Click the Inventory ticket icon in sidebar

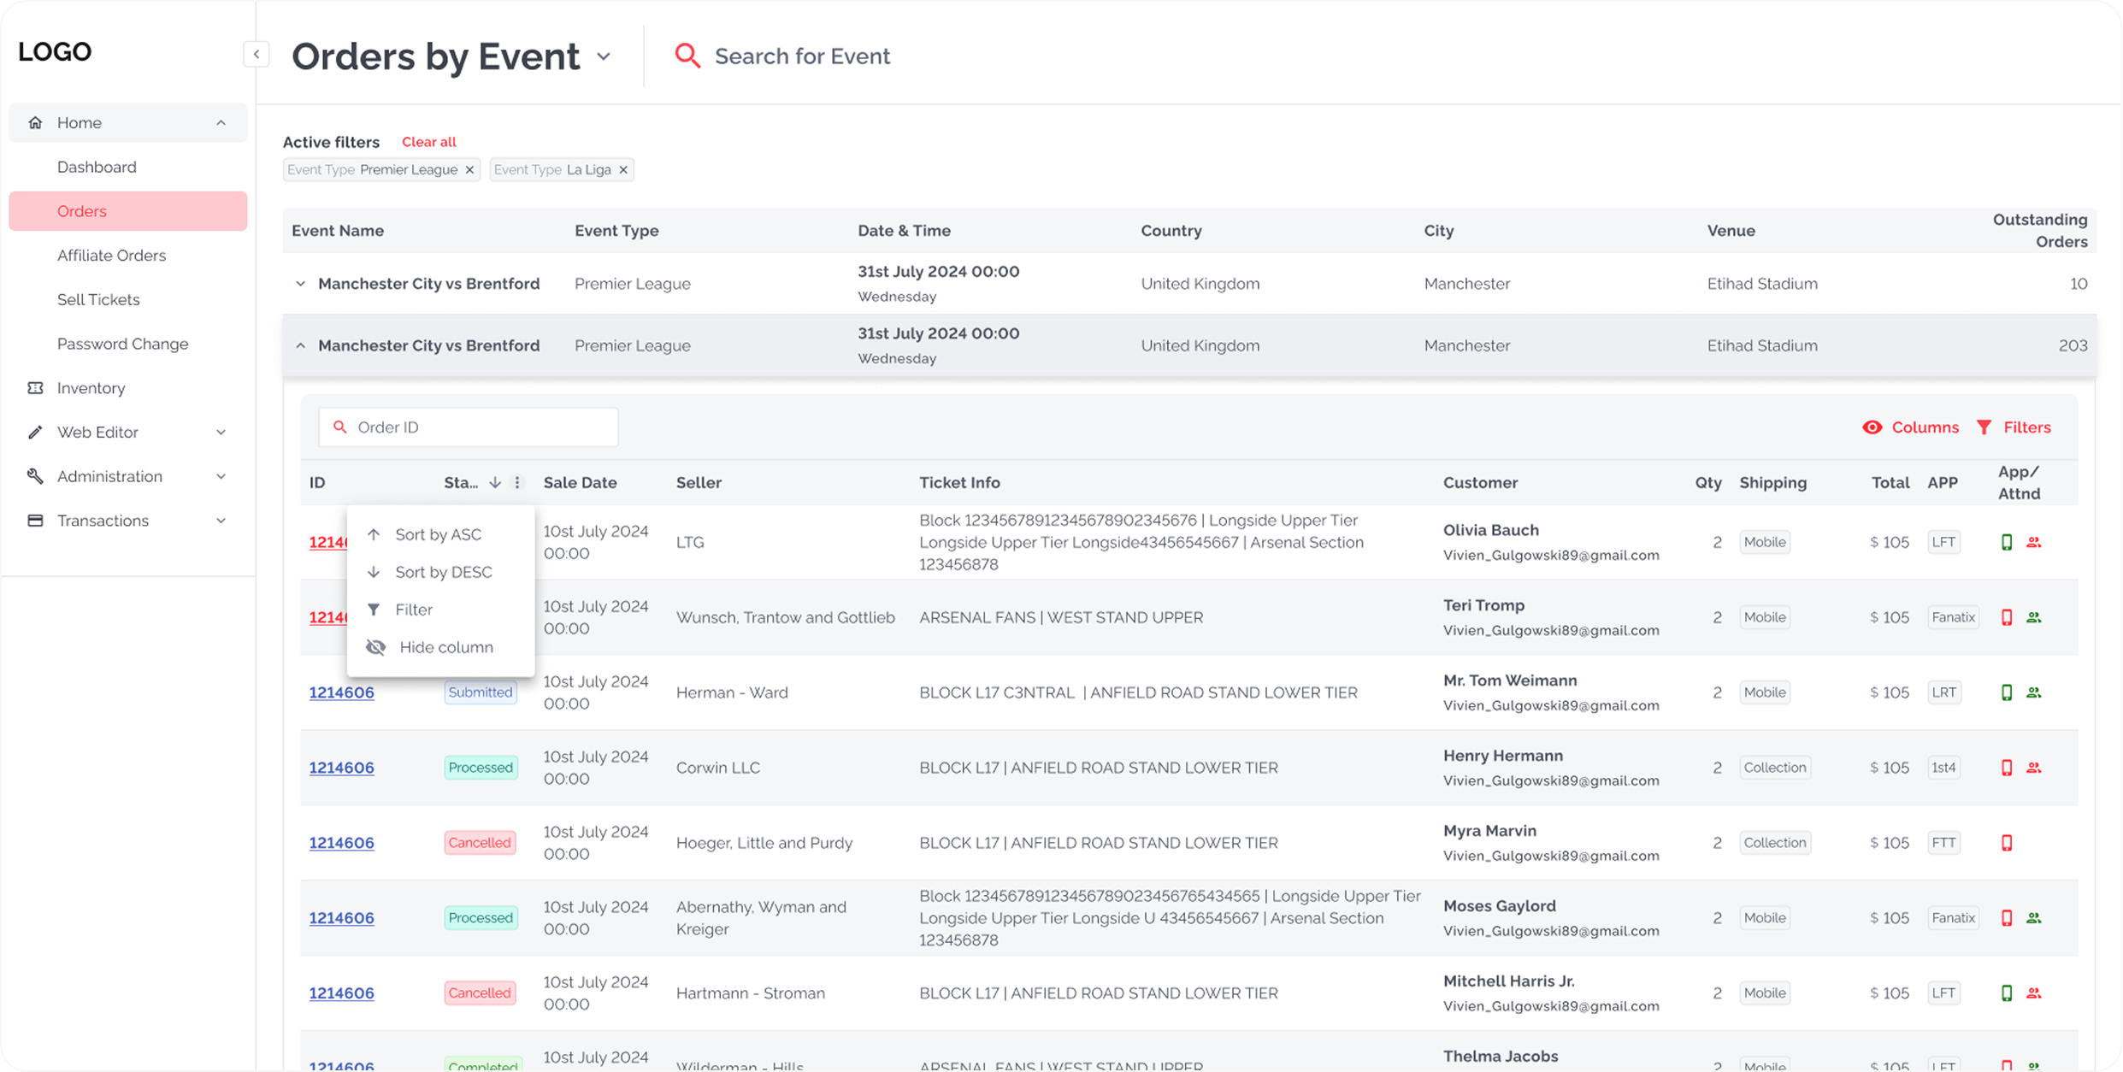[35, 387]
